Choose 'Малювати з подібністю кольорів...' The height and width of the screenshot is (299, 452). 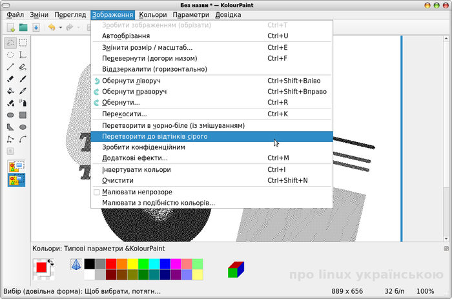212,203
